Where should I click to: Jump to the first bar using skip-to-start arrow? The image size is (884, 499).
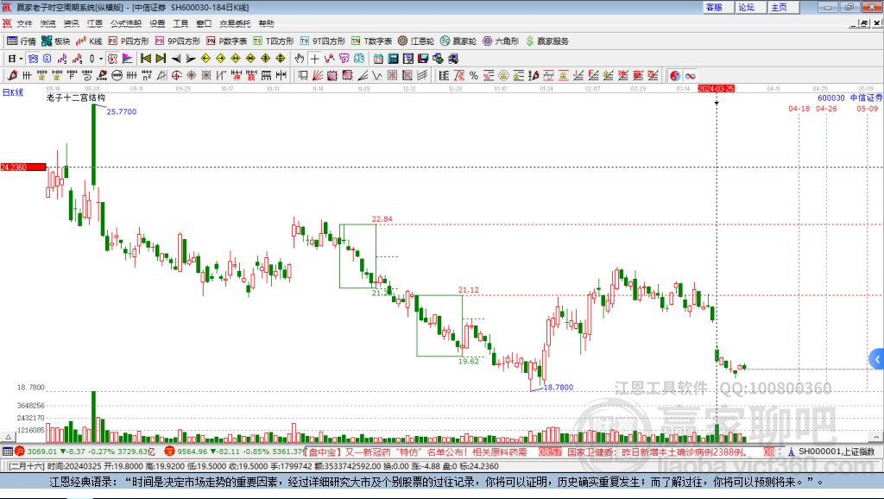(x=145, y=59)
